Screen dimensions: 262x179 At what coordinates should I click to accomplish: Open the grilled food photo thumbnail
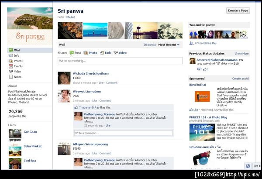click(70, 31)
